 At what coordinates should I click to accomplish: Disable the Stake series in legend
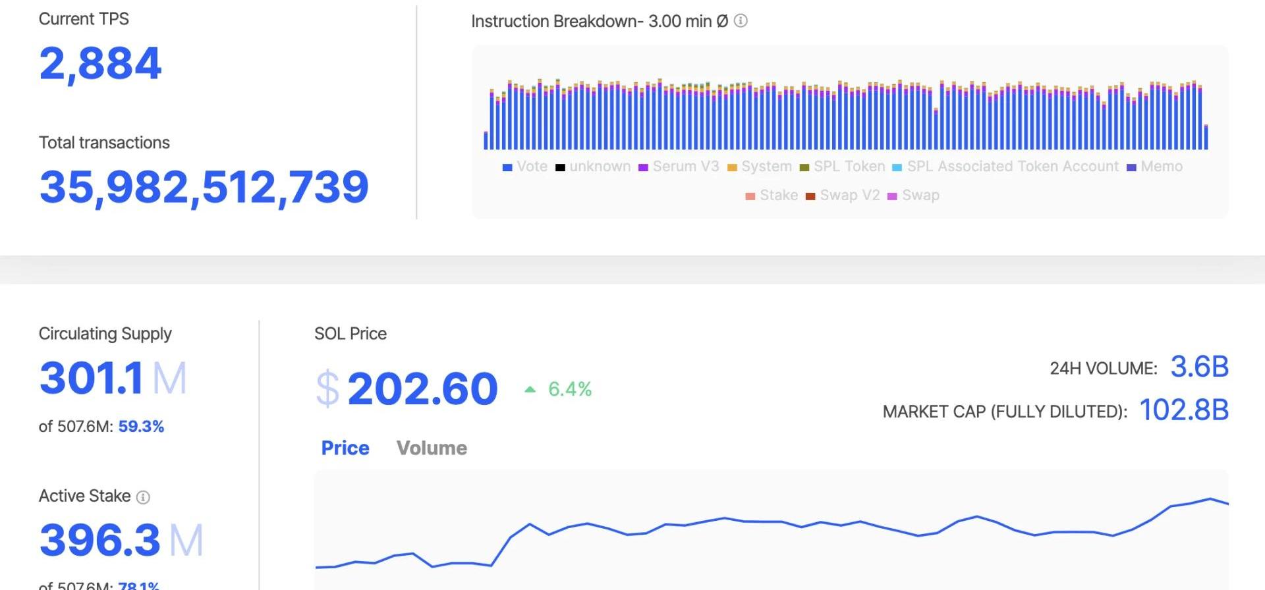pyautogui.click(x=778, y=196)
